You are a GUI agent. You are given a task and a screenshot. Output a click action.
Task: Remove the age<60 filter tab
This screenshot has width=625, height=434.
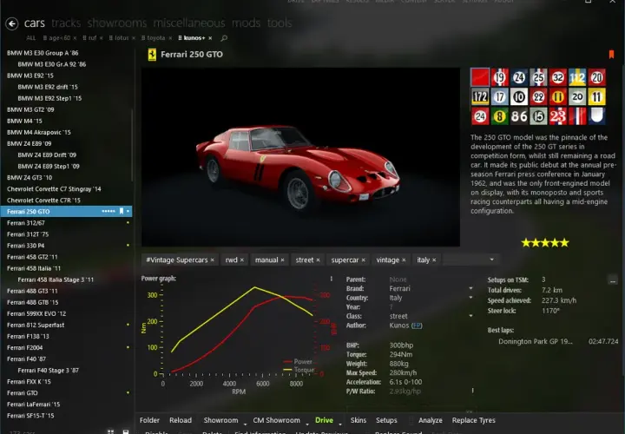tap(75, 38)
